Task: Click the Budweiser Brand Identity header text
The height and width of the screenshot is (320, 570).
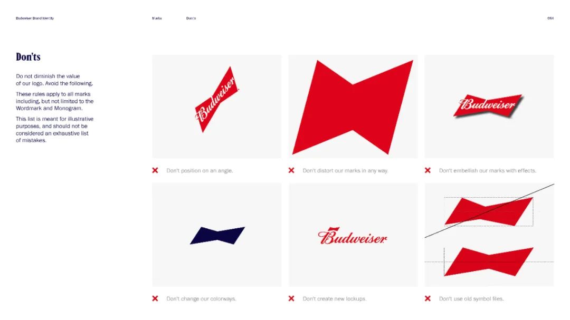Action: point(35,18)
